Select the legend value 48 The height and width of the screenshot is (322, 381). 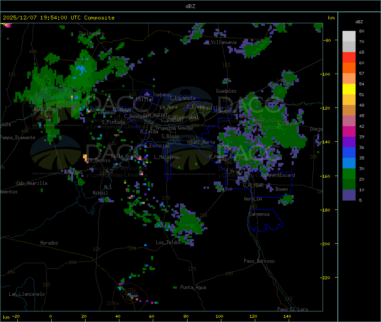click(362, 105)
